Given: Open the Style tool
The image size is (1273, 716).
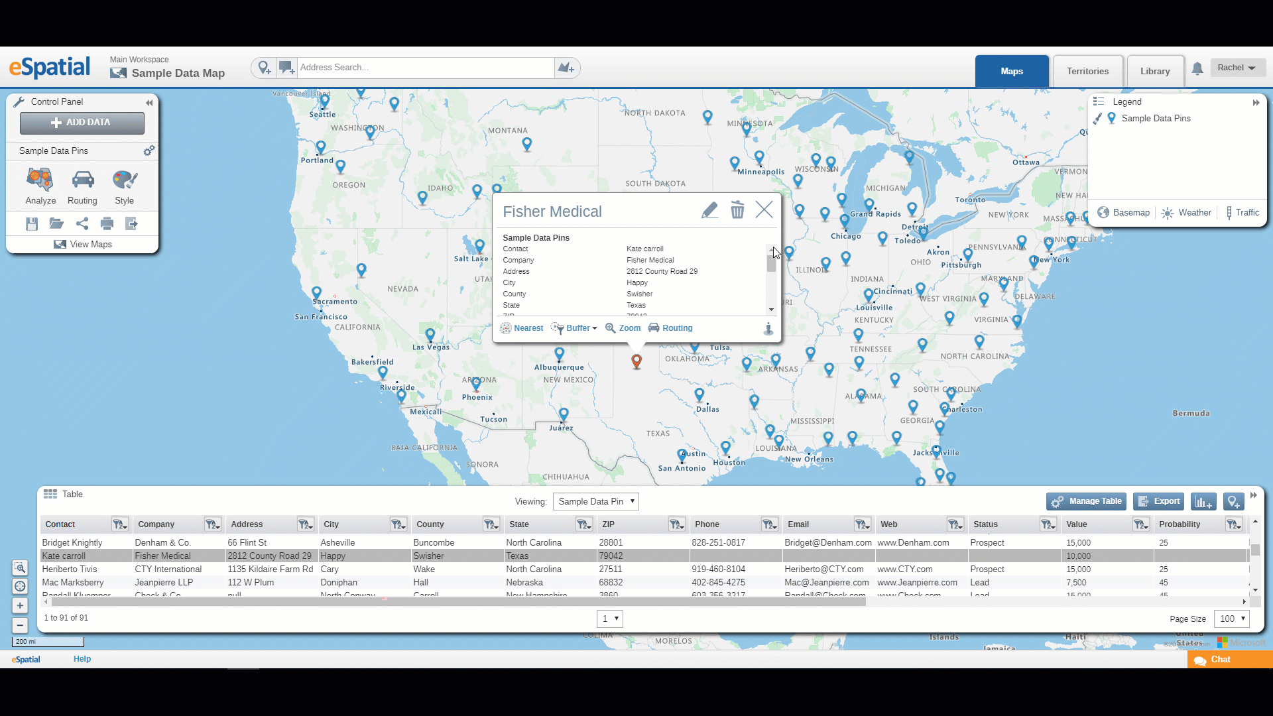Looking at the screenshot, I should click(124, 186).
